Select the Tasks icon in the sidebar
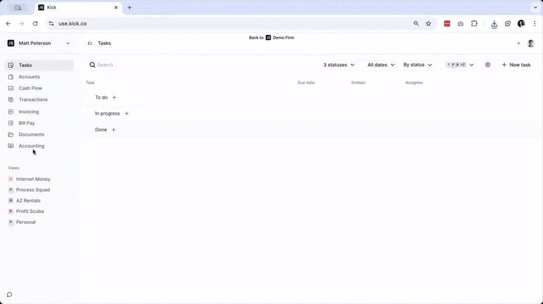Image resolution: width=543 pixels, height=304 pixels. 11,65
